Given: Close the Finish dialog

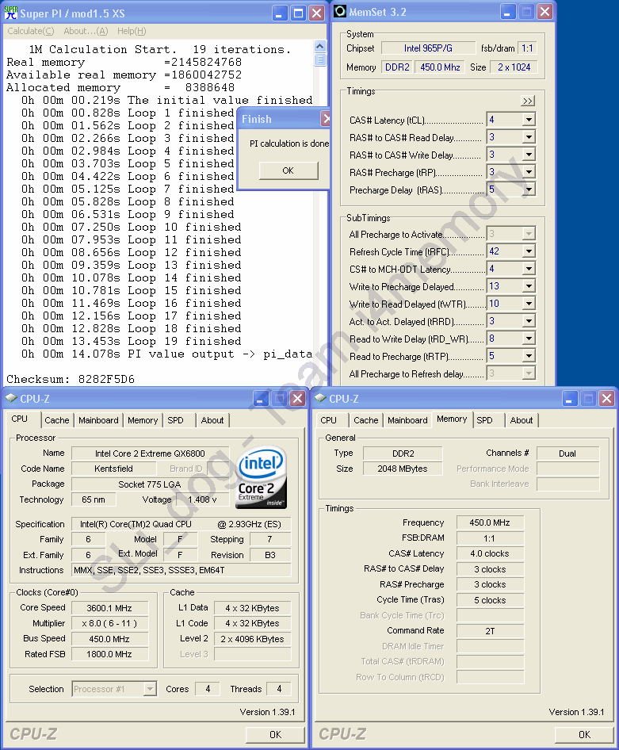Looking at the screenshot, I should [x=326, y=119].
